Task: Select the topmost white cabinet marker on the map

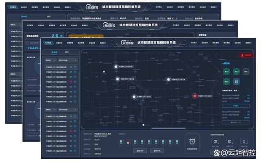Action: pos(116,67)
